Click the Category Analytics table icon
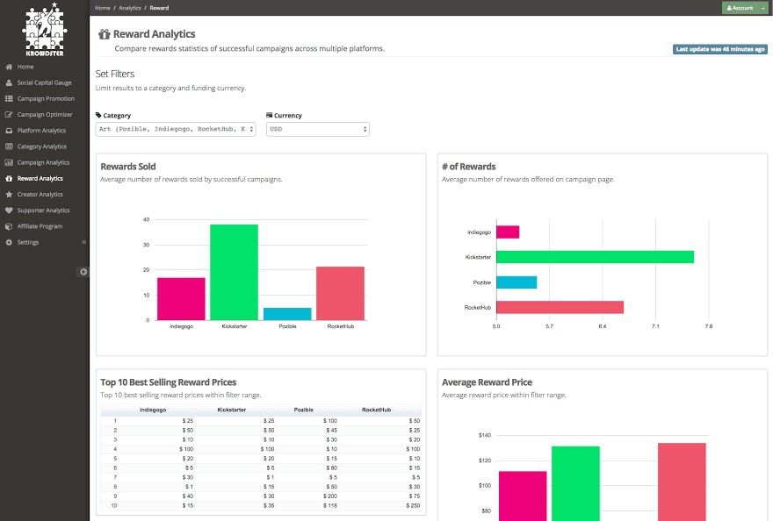The image size is (773, 521). point(9,146)
